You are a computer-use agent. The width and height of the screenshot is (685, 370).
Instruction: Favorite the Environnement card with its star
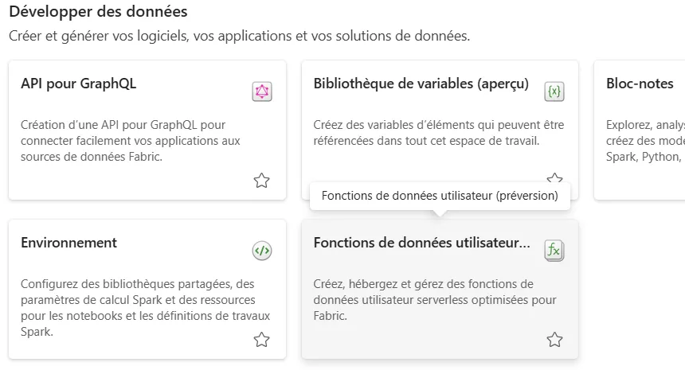click(262, 340)
